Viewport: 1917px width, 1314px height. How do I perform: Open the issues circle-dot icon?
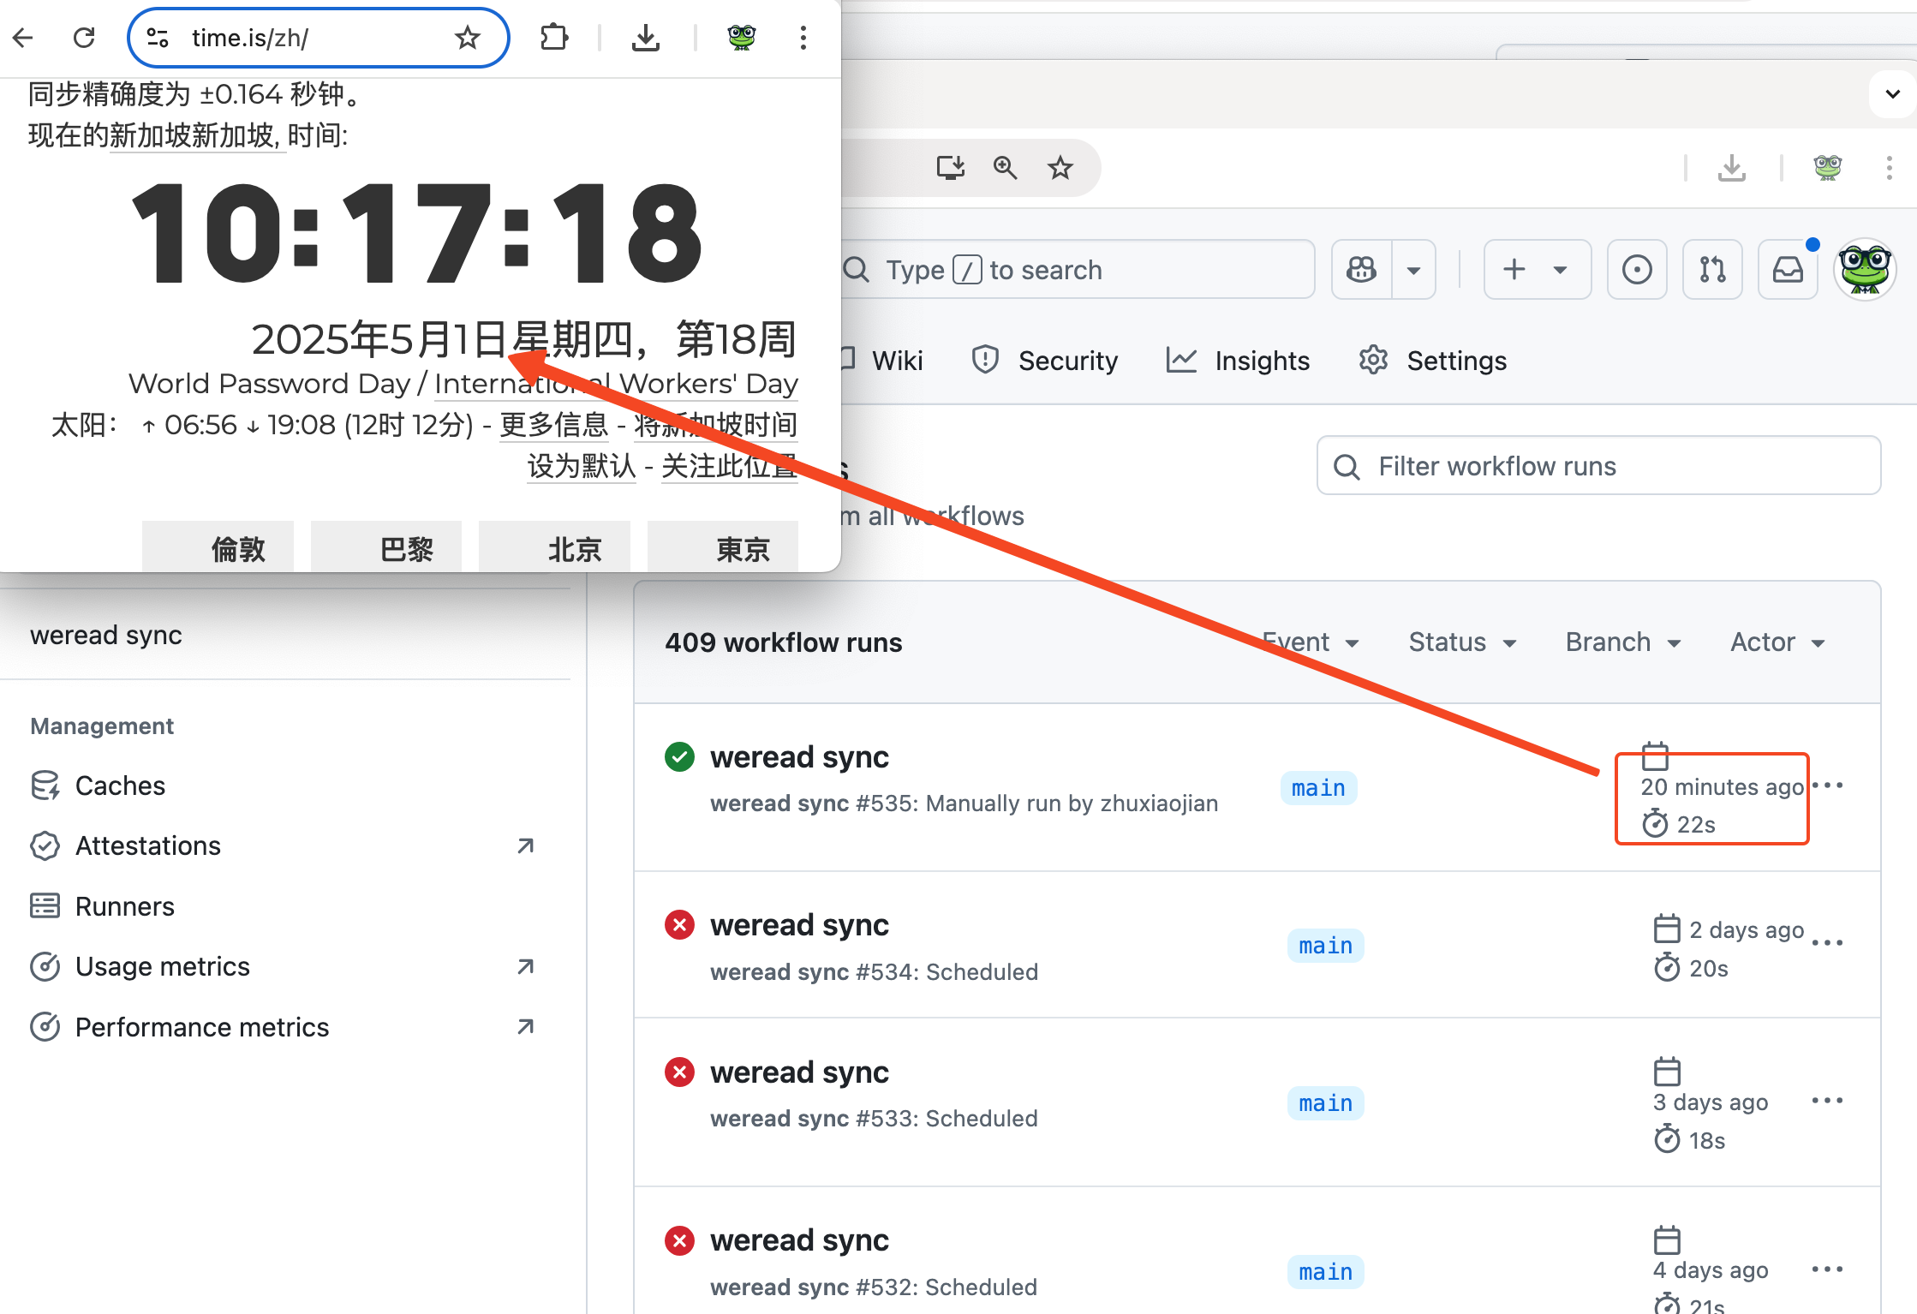1637,270
